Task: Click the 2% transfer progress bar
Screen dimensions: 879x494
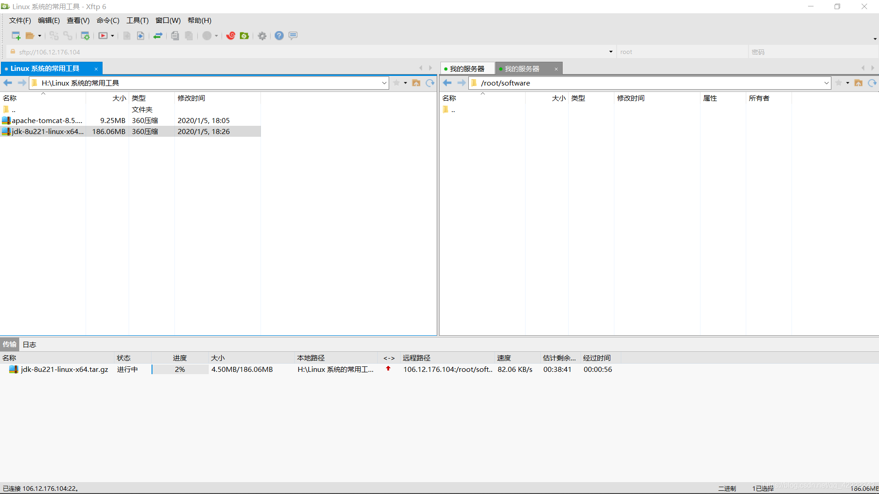Action: point(180,369)
